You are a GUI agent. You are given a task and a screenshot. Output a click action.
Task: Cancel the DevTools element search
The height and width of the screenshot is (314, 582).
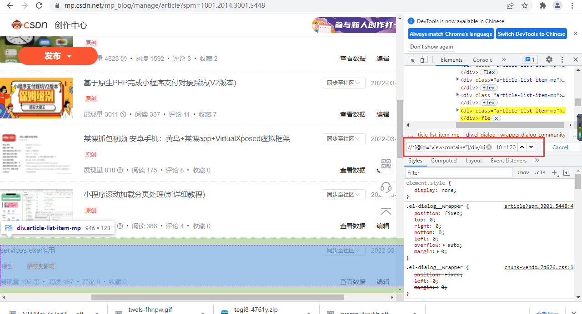tap(560, 147)
